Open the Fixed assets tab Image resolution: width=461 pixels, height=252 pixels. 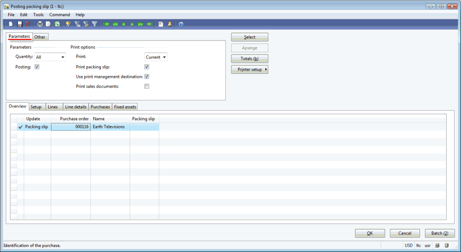(x=125, y=107)
